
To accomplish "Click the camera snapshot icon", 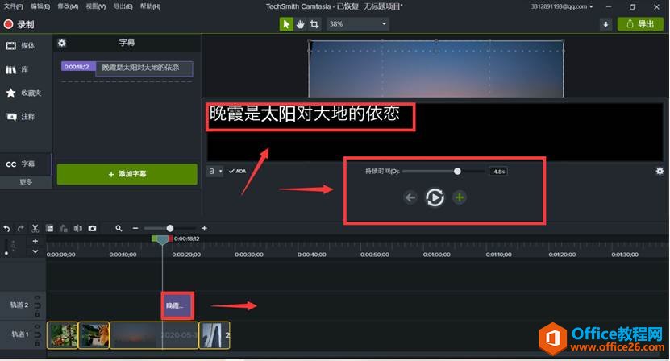I will [92, 229].
